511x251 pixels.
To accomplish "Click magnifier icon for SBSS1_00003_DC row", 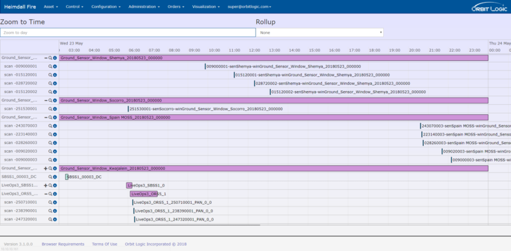I will click(50, 177).
